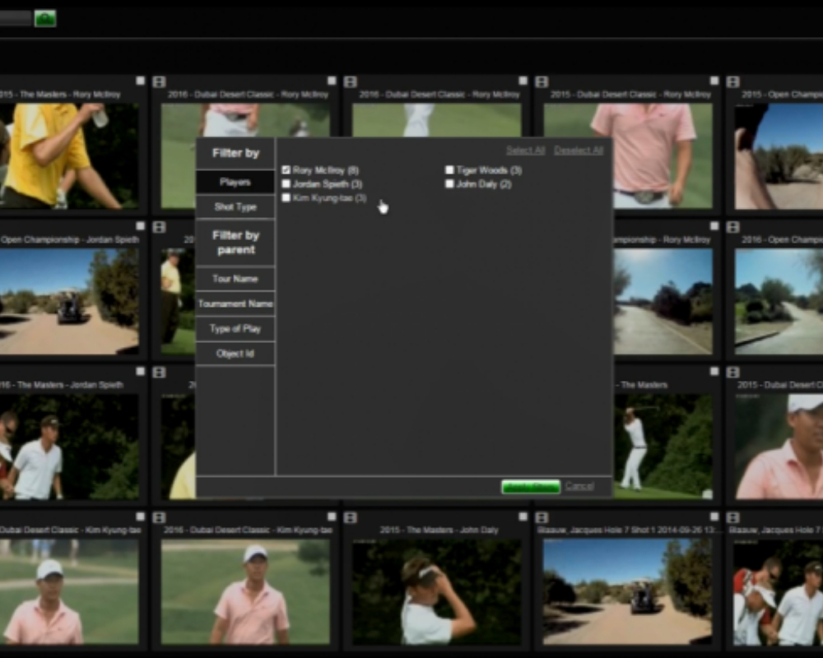
Task: Click the Select All link in the filter dialog
Action: [525, 151]
